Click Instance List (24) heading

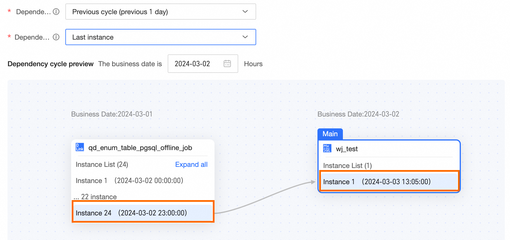[x=102, y=165]
